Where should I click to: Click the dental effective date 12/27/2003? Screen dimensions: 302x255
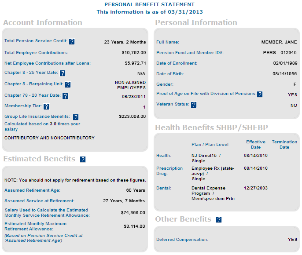pos(256,188)
